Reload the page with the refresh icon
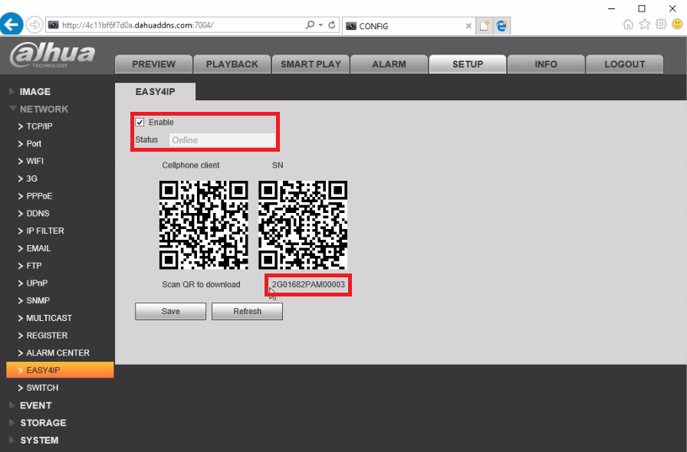 [332, 25]
